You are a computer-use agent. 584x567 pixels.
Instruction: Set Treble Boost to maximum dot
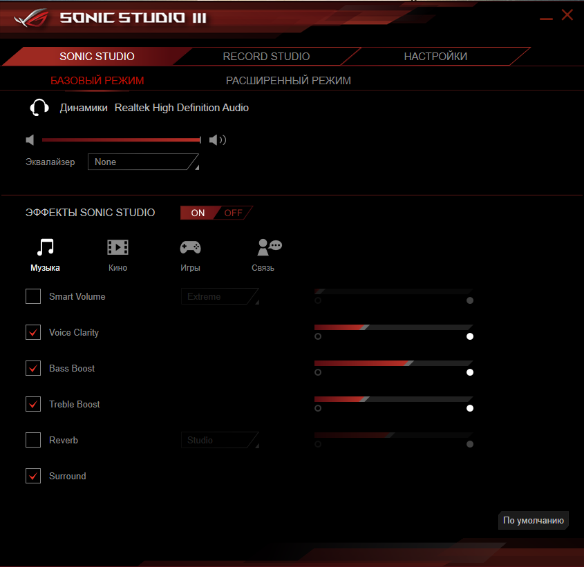tap(470, 408)
